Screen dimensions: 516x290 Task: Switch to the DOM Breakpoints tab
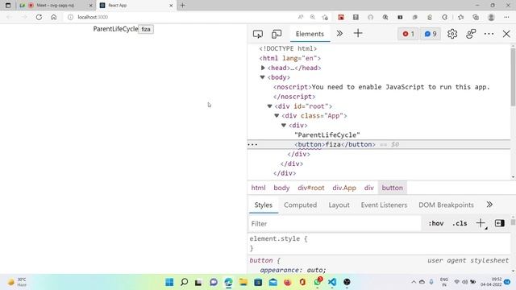(x=446, y=205)
